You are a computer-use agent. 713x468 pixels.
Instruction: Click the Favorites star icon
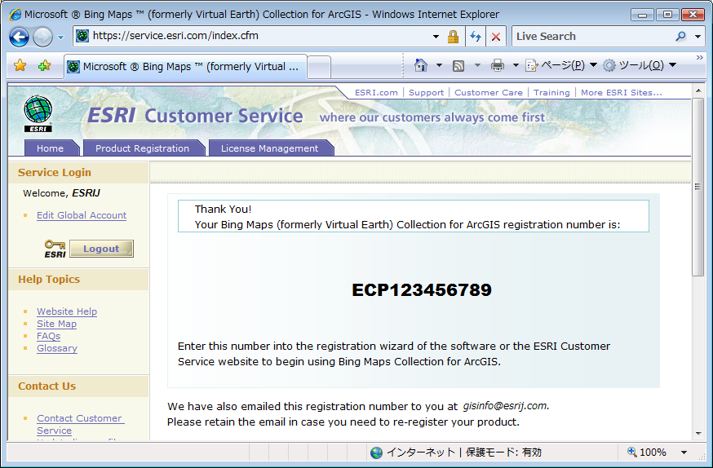20,66
